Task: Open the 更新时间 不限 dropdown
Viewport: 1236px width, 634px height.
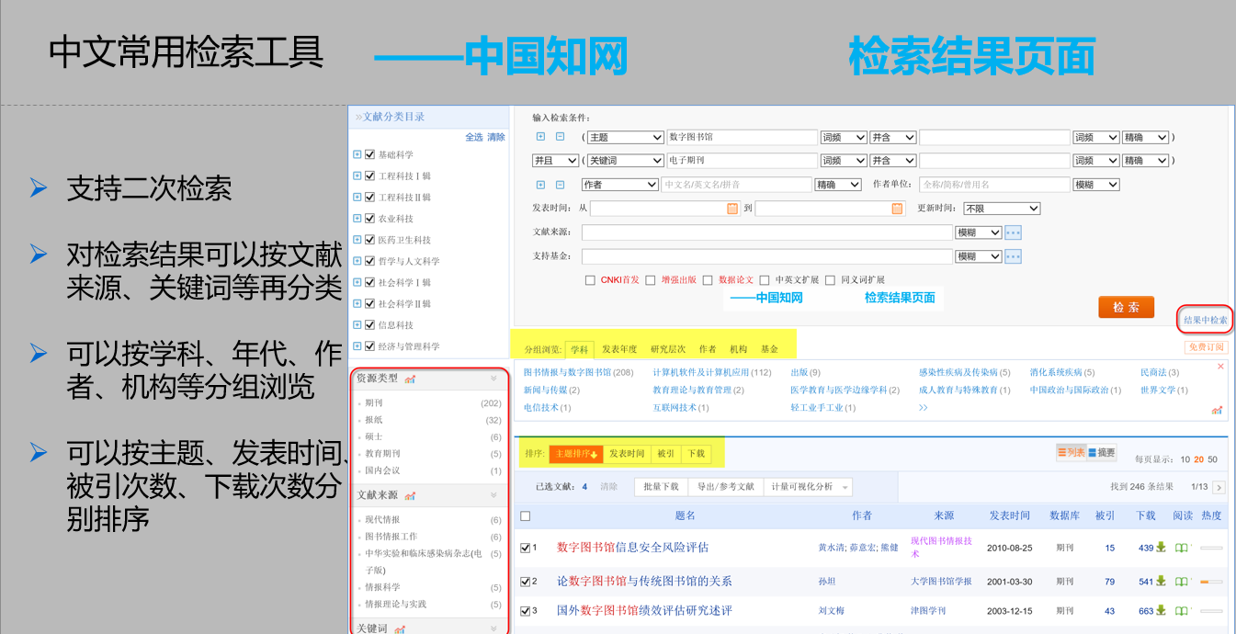Action: (1001, 208)
